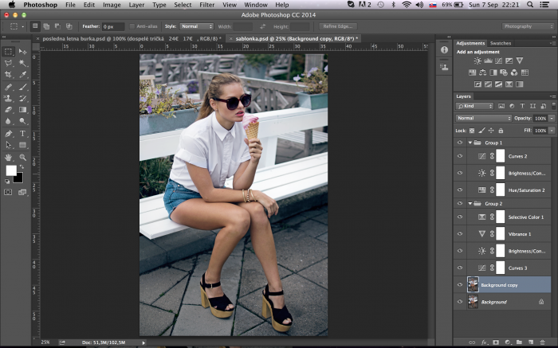Viewport: 558px width, 348px height.
Task: Select the Gradient tool
Action: pyautogui.click(x=23, y=109)
